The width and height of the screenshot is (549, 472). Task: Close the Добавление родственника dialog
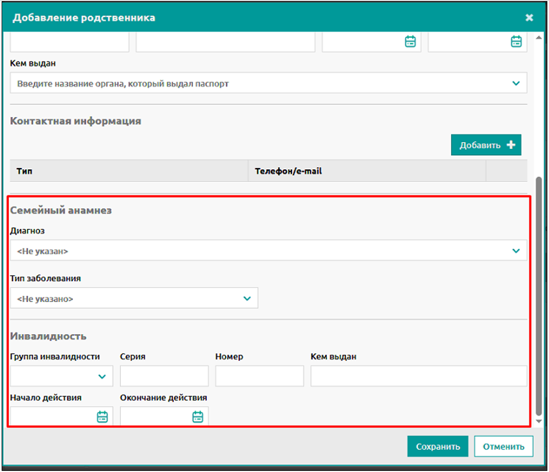click(x=529, y=17)
